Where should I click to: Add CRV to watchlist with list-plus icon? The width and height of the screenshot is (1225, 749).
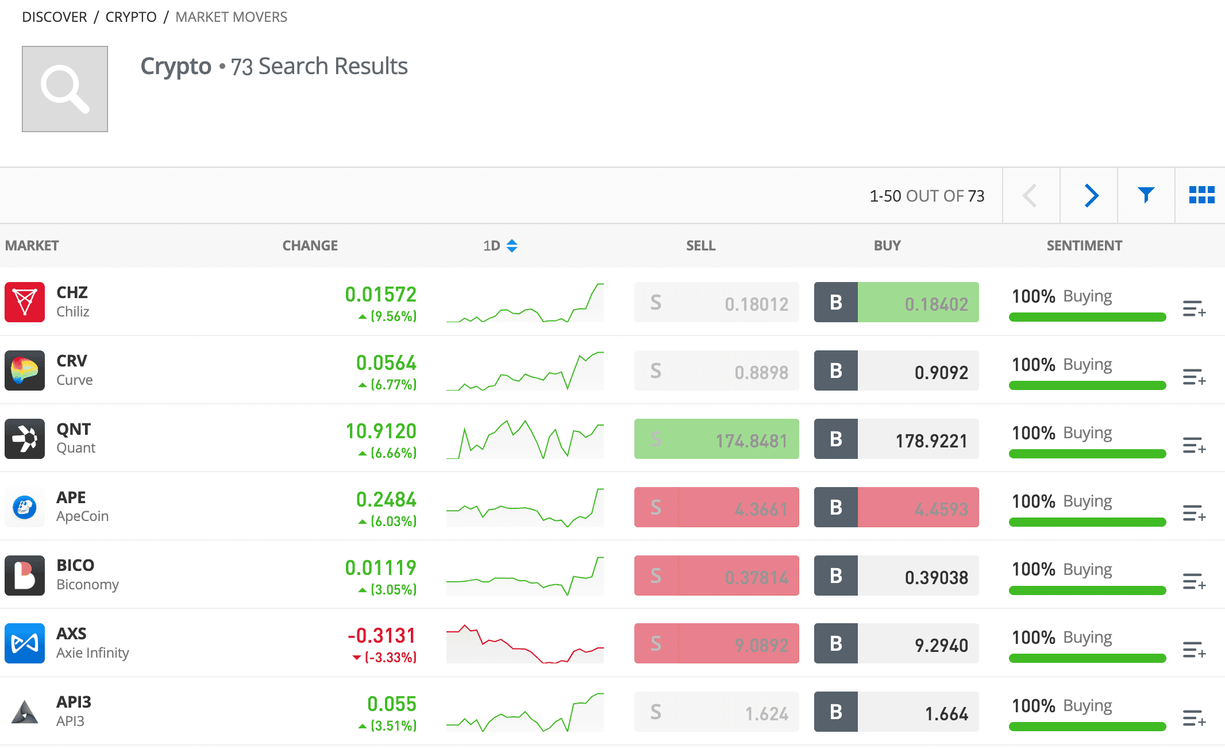point(1194,377)
